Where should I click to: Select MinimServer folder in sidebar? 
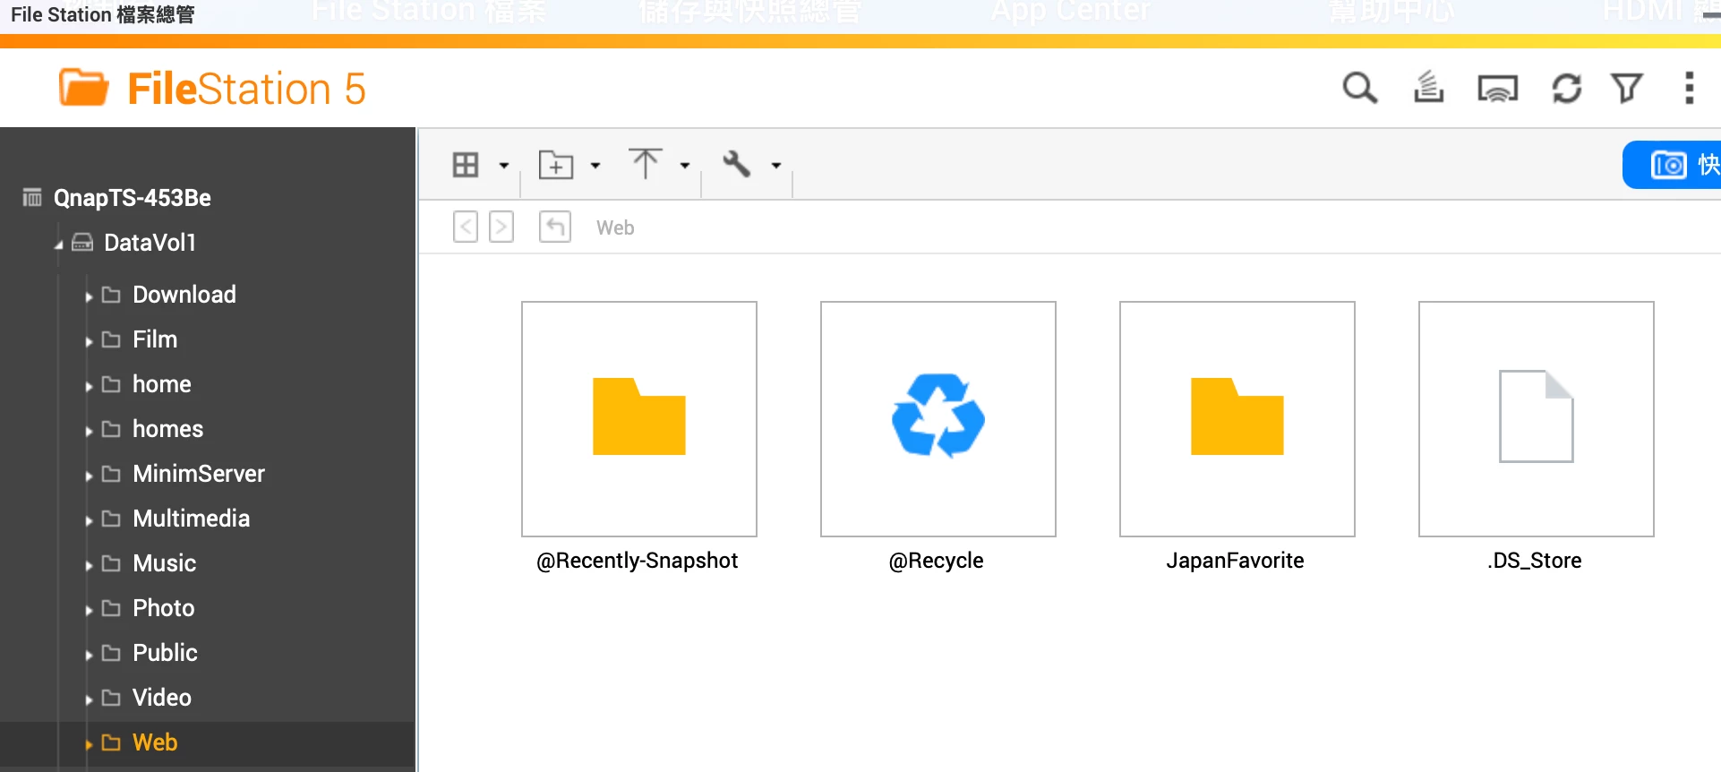point(199,474)
